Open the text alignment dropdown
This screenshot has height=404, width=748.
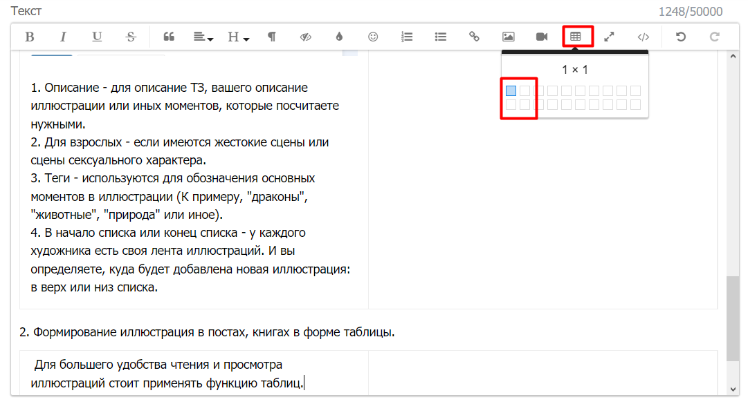click(x=203, y=37)
